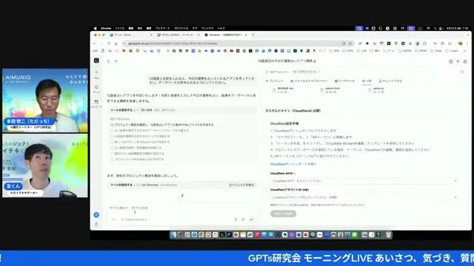The height and width of the screenshot is (266, 474).
Task: Switch to the GPTs研究会 Chrome tab
Action: (178, 35)
